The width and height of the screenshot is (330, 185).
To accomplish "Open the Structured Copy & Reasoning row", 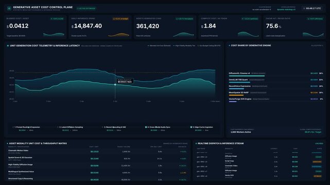I will pos(97,179).
